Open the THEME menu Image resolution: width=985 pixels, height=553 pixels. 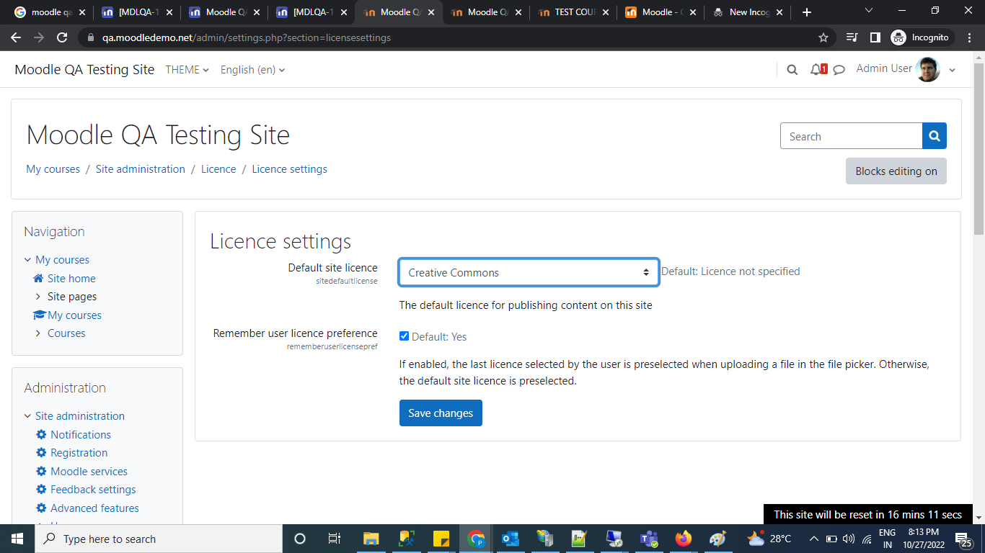pyautogui.click(x=187, y=70)
